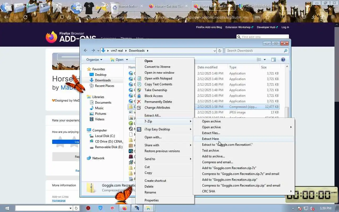Viewport: 339px width, 212px height.
Task: Select Local Disk (C:) in sidebar
Action: [x=105, y=136]
